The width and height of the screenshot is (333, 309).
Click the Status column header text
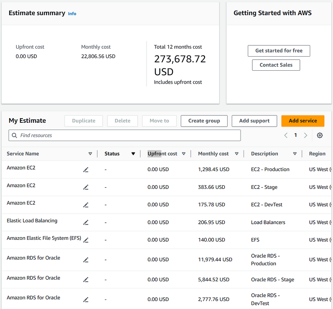pos(112,154)
